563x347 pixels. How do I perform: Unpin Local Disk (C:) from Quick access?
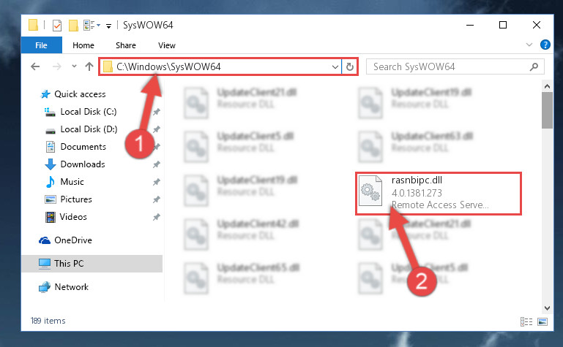[157, 112]
